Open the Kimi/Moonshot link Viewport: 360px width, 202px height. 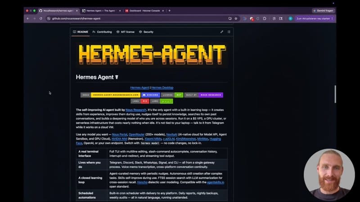click(186, 139)
